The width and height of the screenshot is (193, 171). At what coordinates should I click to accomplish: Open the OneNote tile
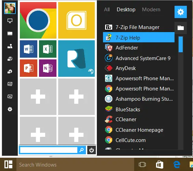48,68
